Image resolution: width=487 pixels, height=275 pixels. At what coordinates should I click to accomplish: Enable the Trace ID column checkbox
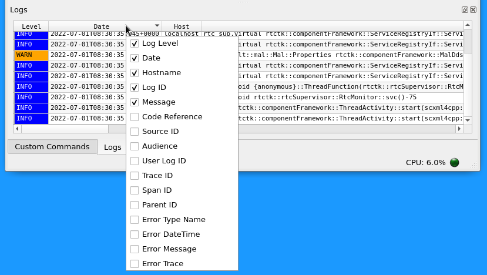click(135, 176)
